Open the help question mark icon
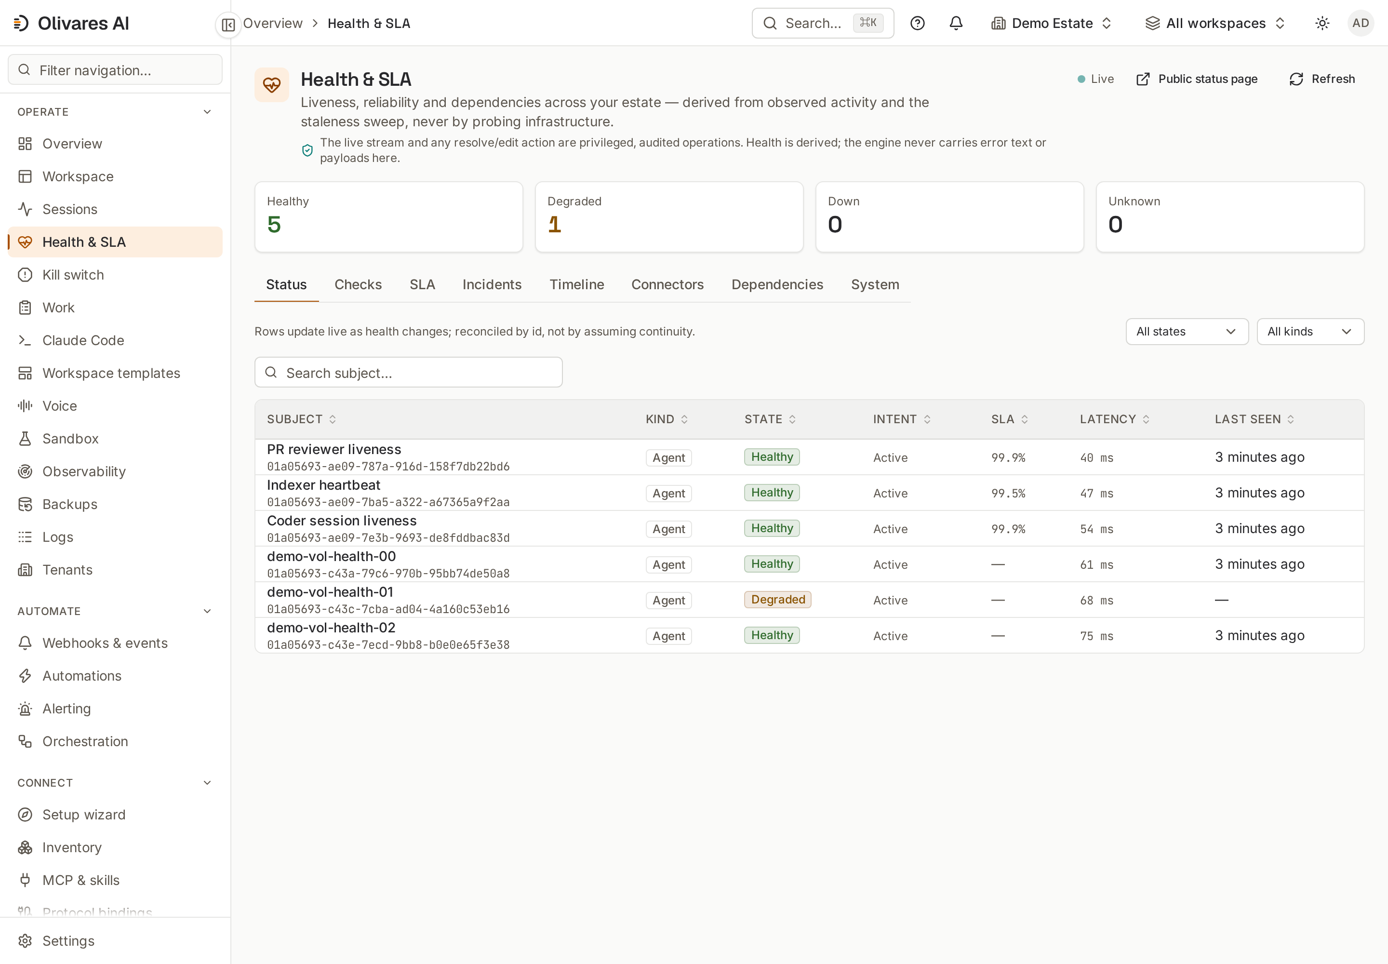Image resolution: width=1388 pixels, height=964 pixels. click(918, 24)
